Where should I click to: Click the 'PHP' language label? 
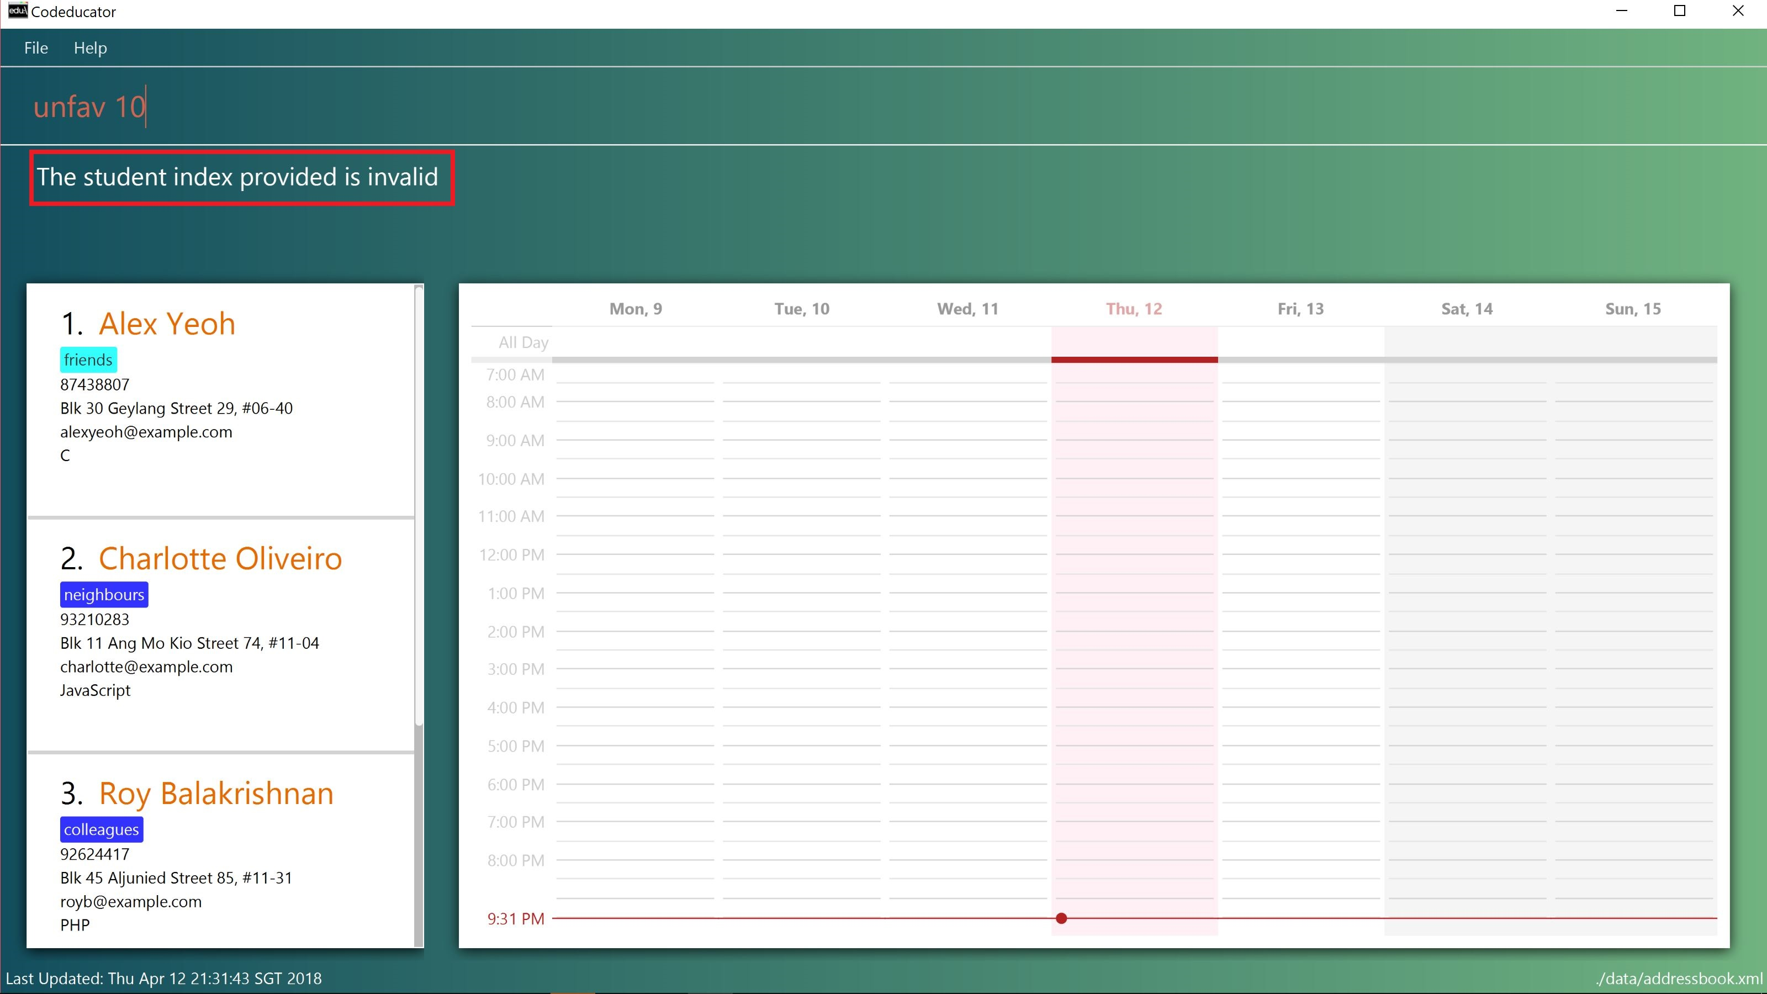tap(75, 926)
